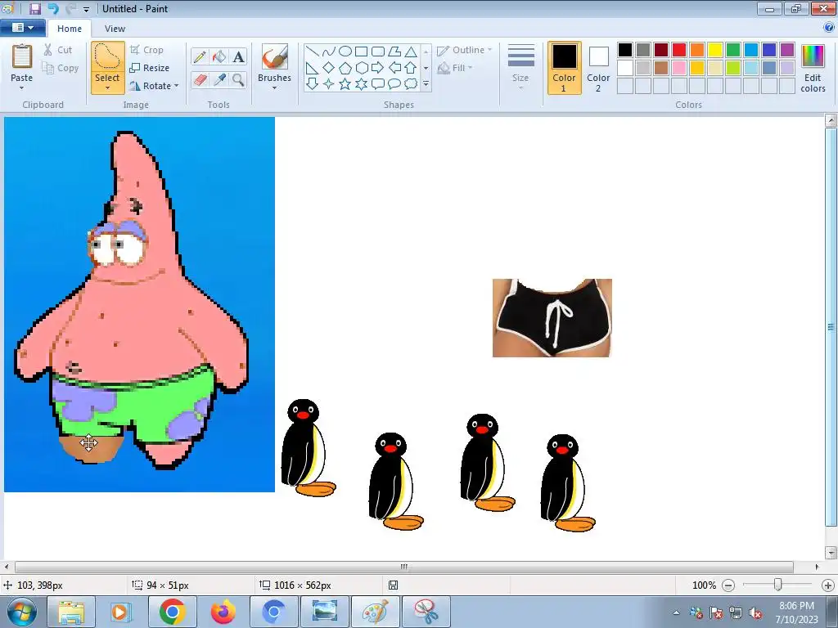Click the horizontal scrollbar thumb
This screenshot has width=838, height=628.
[404, 567]
